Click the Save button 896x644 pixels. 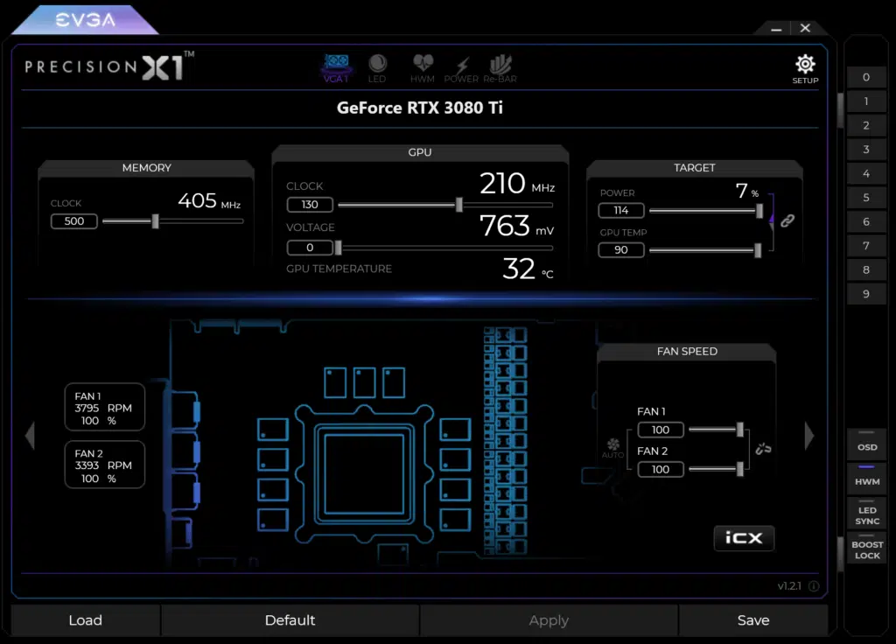tap(752, 620)
